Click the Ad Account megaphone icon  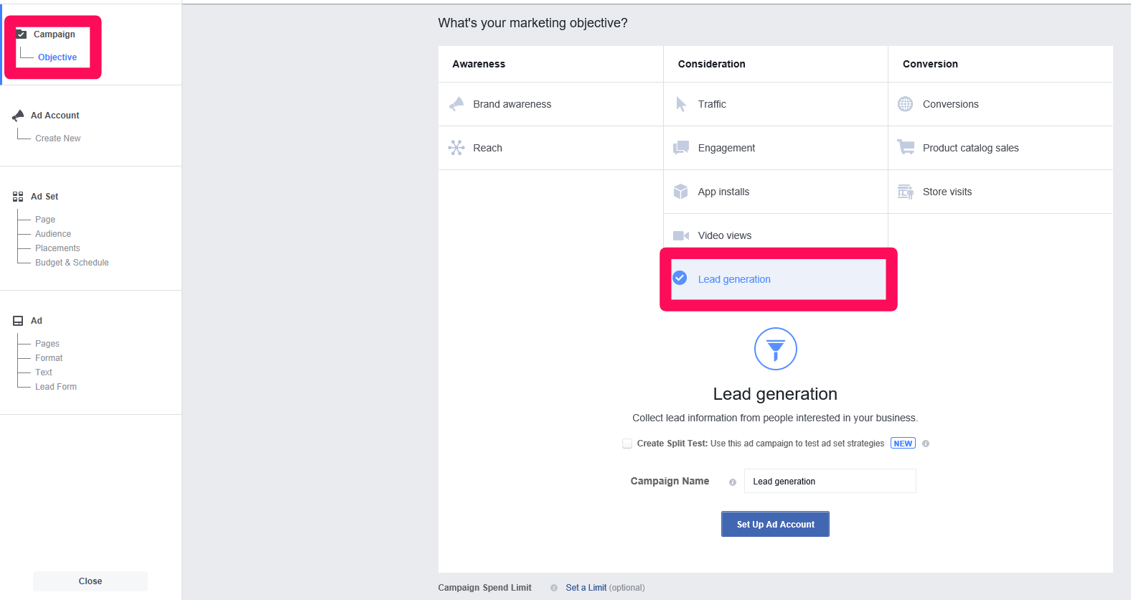(x=18, y=116)
